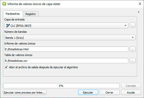Select the Banda 1 (Gray) combo box
This screenshot has width=144, height=98.
(x=70, y=37)
